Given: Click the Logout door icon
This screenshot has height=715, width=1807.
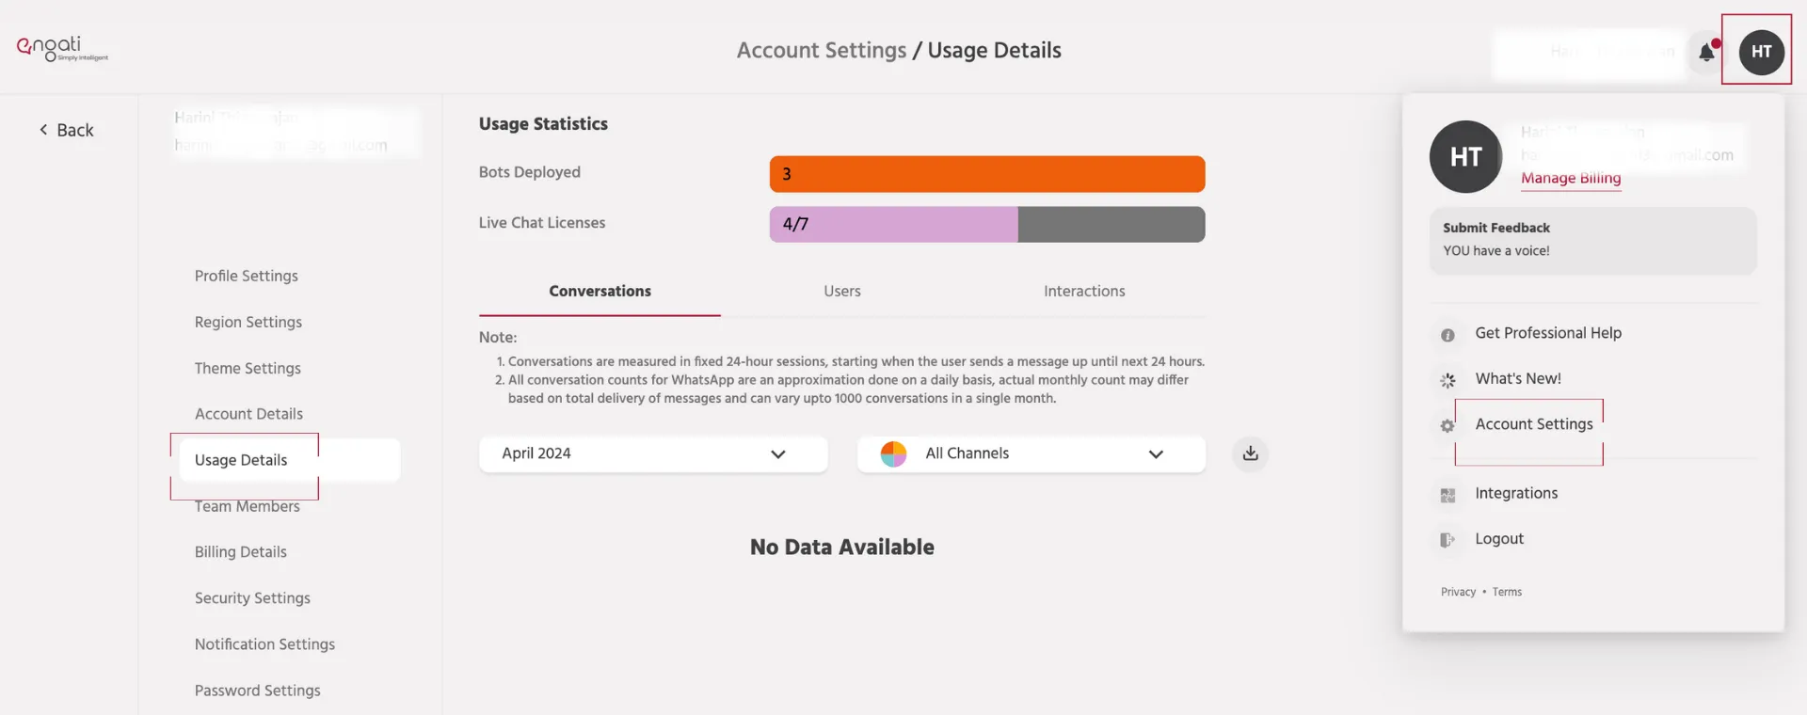Looking at the screenshot, I should tap(1447, 540).
